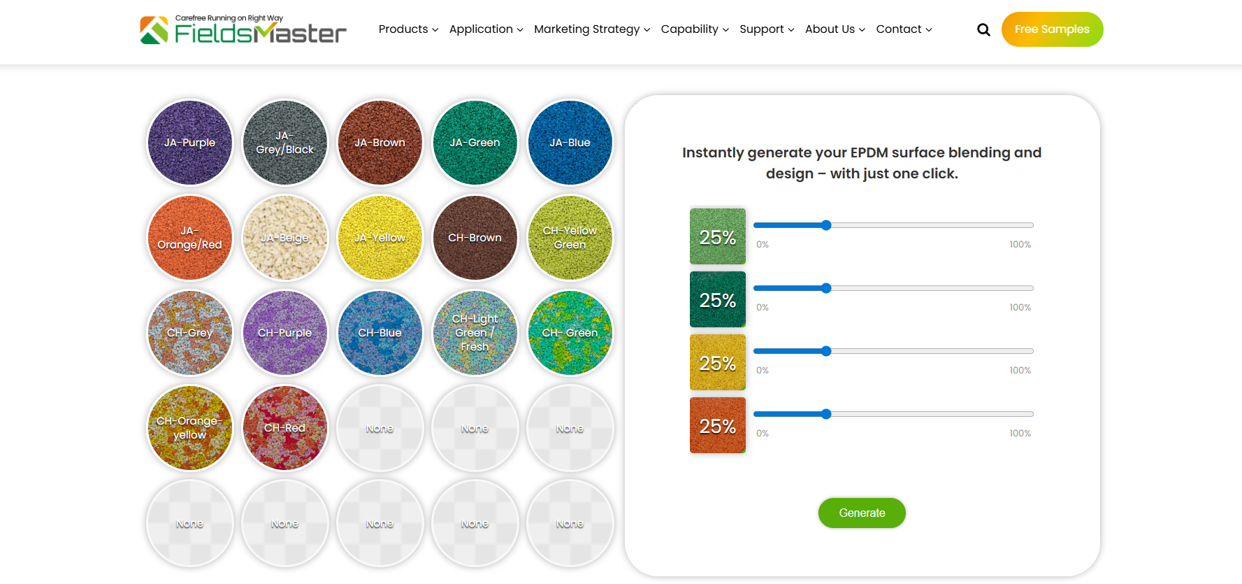Choose the JA-Blue granule circle
This screenshot has width=1242, height=584.
point(570,143)
